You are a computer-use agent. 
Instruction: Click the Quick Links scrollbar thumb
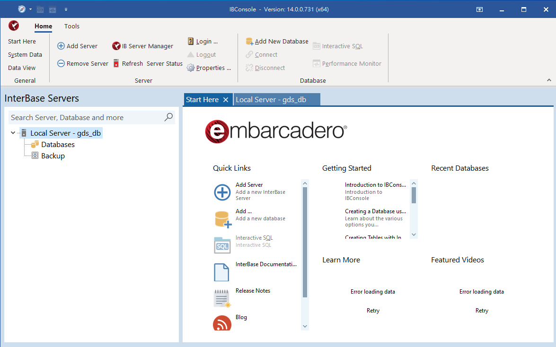305,242
